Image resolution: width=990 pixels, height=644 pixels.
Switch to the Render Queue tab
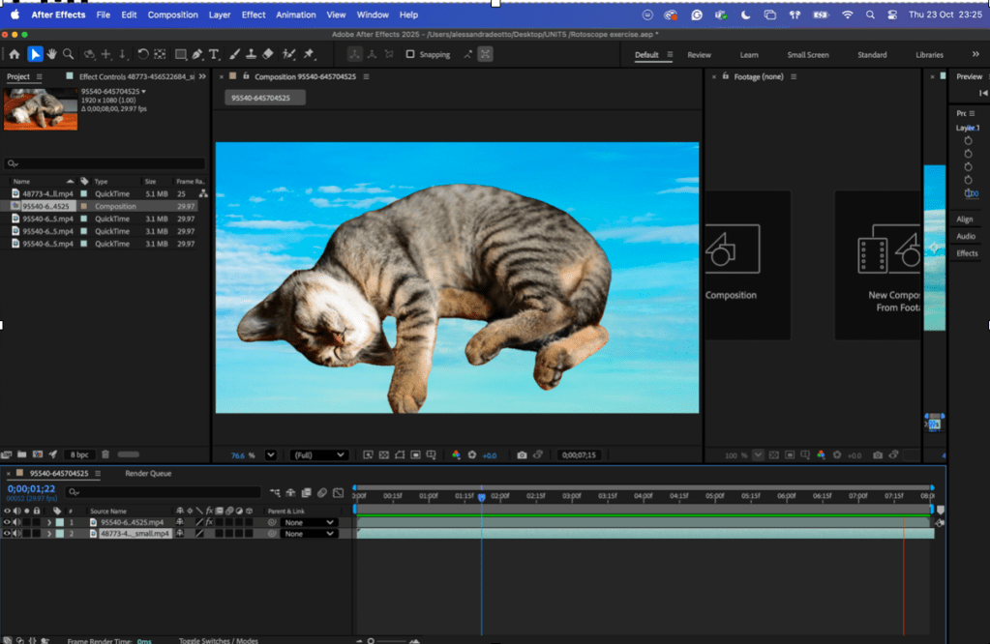[x=148, y=474]
